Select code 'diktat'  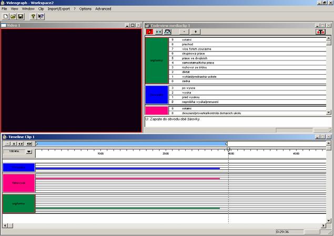coord(248,72)
